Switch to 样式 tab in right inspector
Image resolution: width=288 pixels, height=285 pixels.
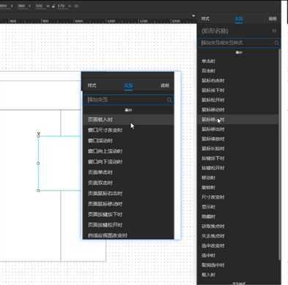point(205,19)
